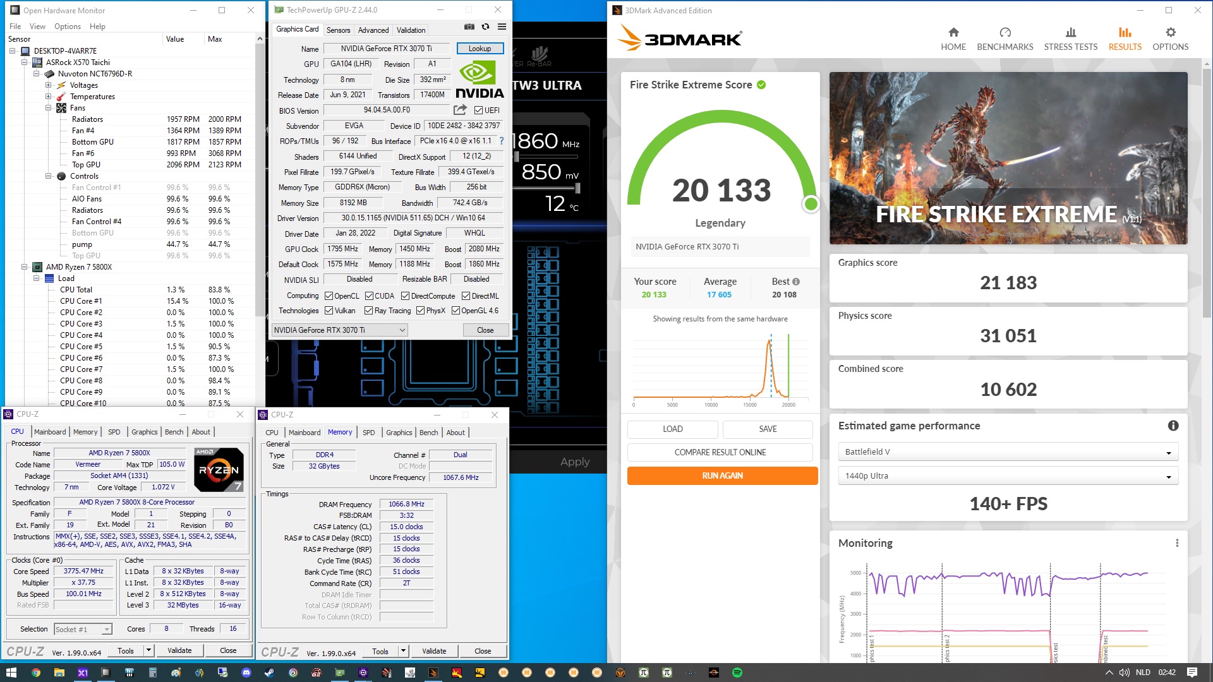Click the Fire Strike Extreme thumbnail image

pyautogui.click(x=1008, y=158)
